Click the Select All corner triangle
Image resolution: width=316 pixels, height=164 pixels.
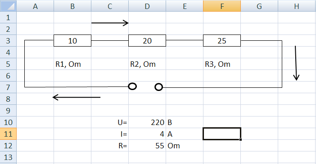[8, 6]
